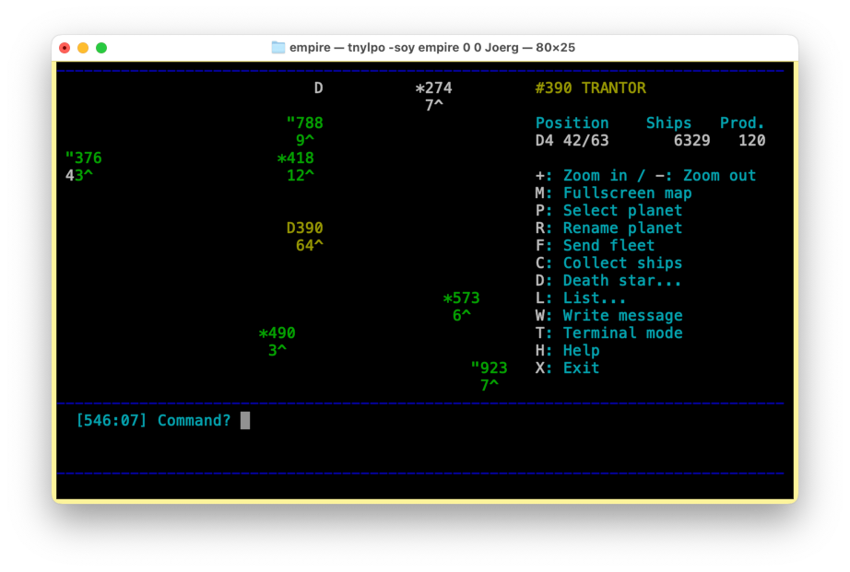Click the 'Prod.' column header
Image resolution: width=850 pixels, height=572 pixels.
742,123
